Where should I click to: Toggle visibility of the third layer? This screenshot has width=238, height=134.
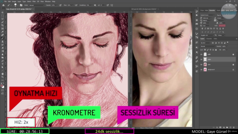202,64
